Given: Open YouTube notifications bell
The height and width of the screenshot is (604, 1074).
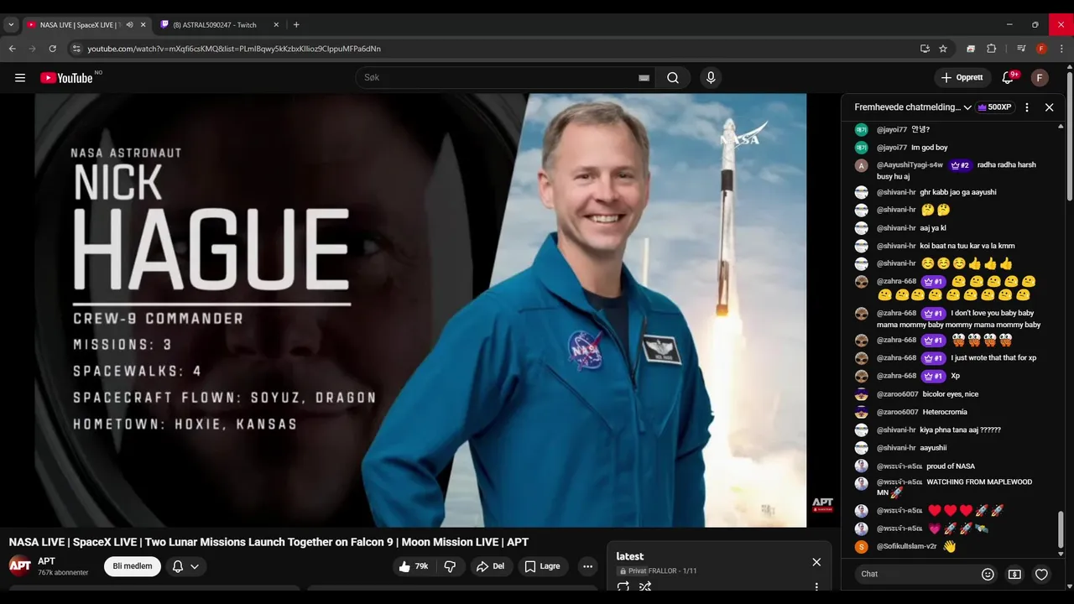Looking at the screenshot, I should [1009, 78].
